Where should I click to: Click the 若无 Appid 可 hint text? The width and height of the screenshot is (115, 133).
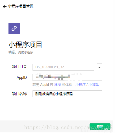coord(43,85)
